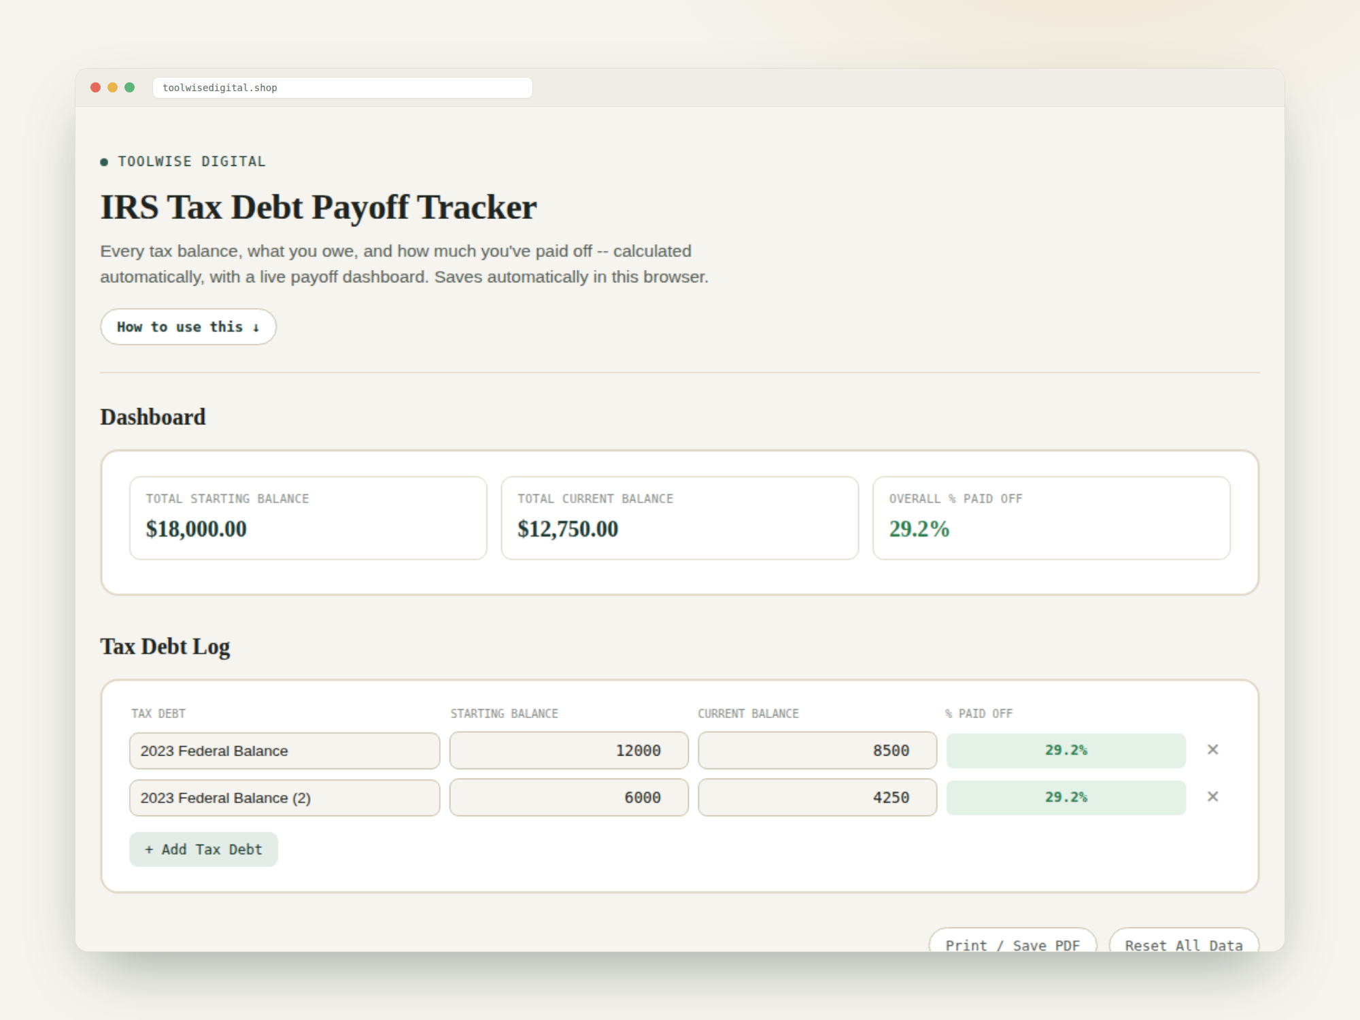Edit the 2023 Federal Balance (2) name field
This screenshot has width=1360, height=1020.
tap(284, 798)
